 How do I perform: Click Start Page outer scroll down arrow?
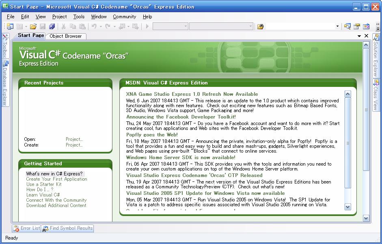tap(366, 218)
